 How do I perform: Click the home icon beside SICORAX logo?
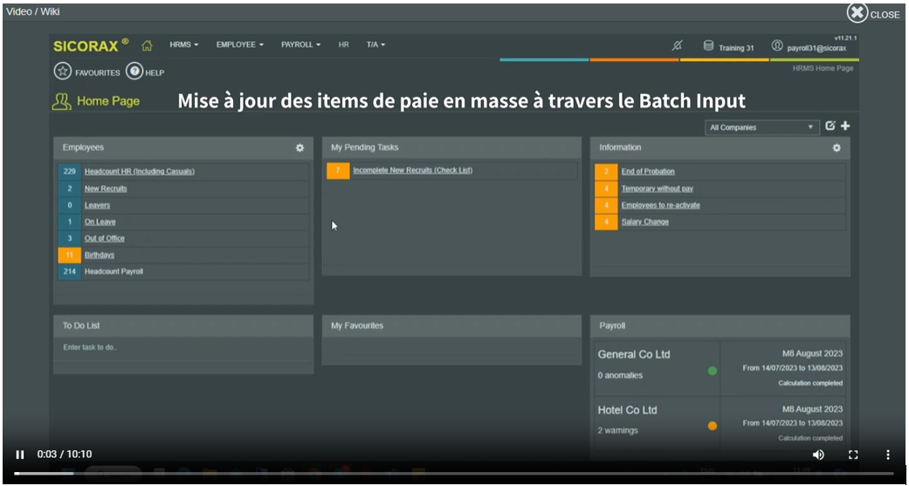(147, 45)
